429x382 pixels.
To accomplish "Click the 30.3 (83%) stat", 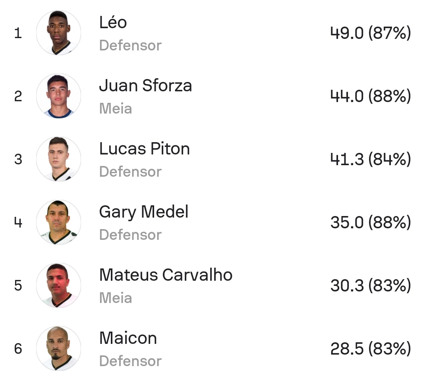I will pos(370,286).
